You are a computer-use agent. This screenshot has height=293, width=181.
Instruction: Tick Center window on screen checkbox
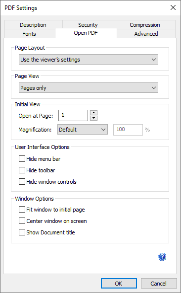[22, 221]
